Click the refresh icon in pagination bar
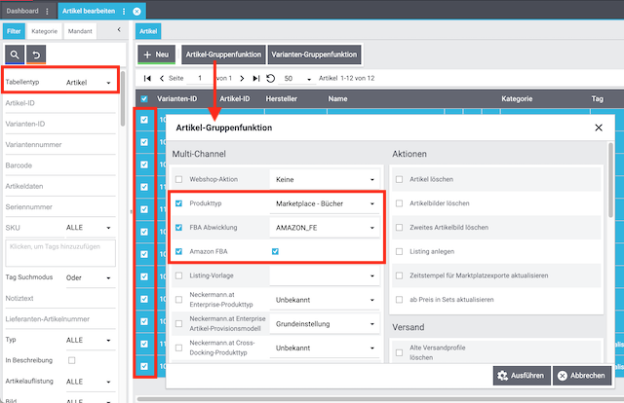The image size is (624, 403). [269, 78]
